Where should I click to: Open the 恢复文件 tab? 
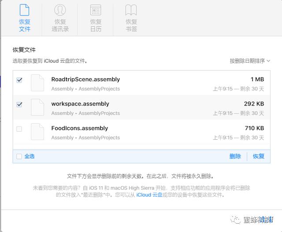[25, 18]
